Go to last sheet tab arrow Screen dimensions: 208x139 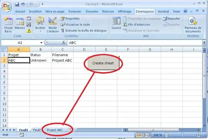point(14,130)
